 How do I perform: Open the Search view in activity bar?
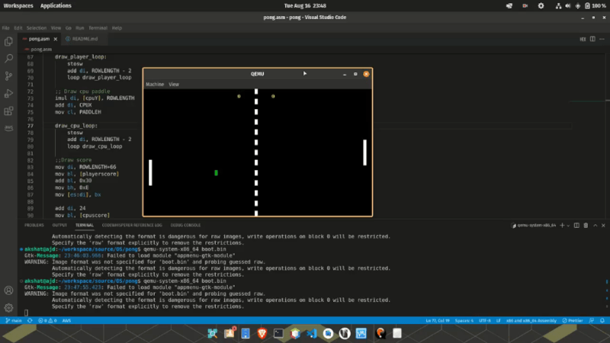coord(8,58)
